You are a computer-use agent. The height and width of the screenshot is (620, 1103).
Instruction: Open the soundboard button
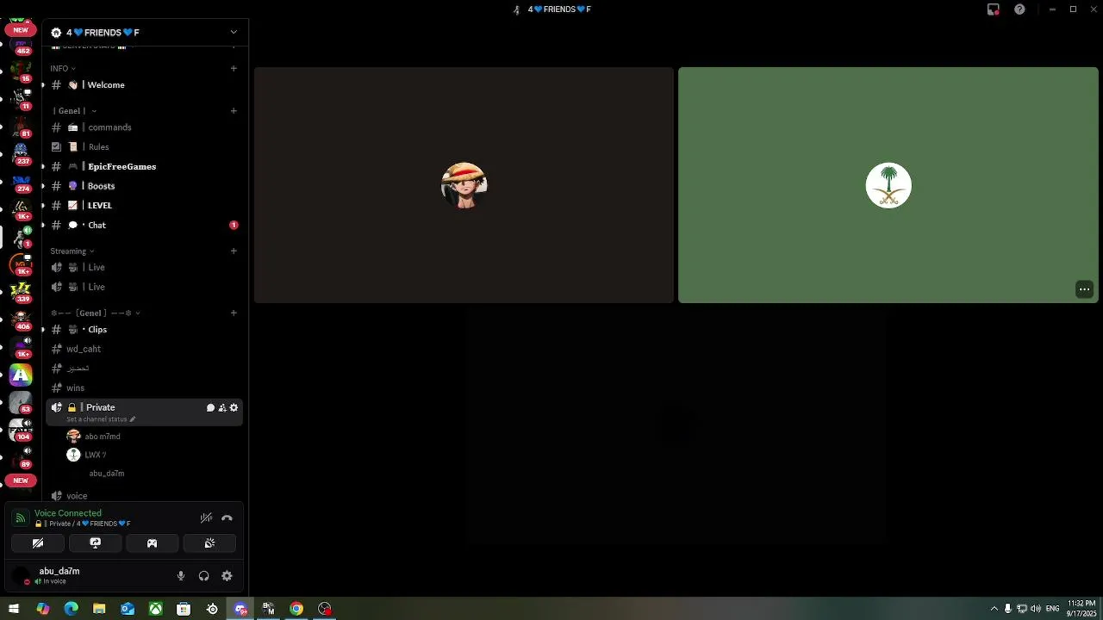click(x=209, y=543)
